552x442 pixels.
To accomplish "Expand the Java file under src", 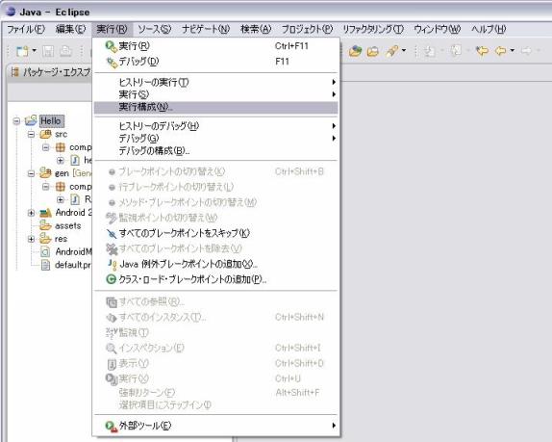I will [x=61, y=161].
